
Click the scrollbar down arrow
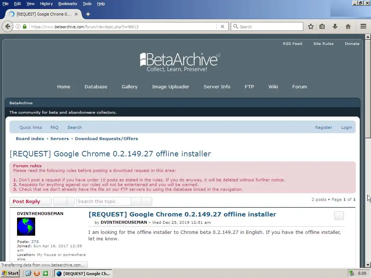[368, 265]
